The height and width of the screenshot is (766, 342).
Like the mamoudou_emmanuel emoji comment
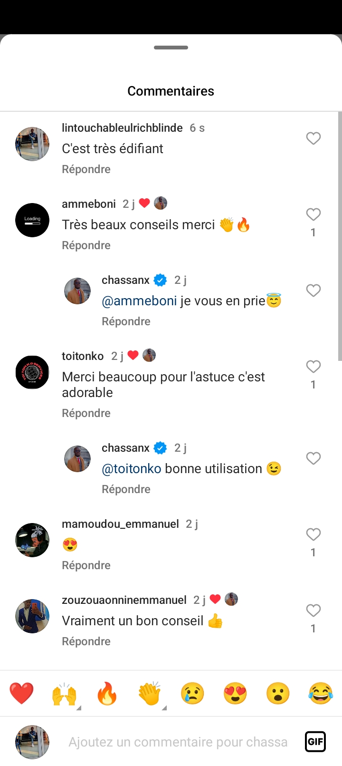313,534
